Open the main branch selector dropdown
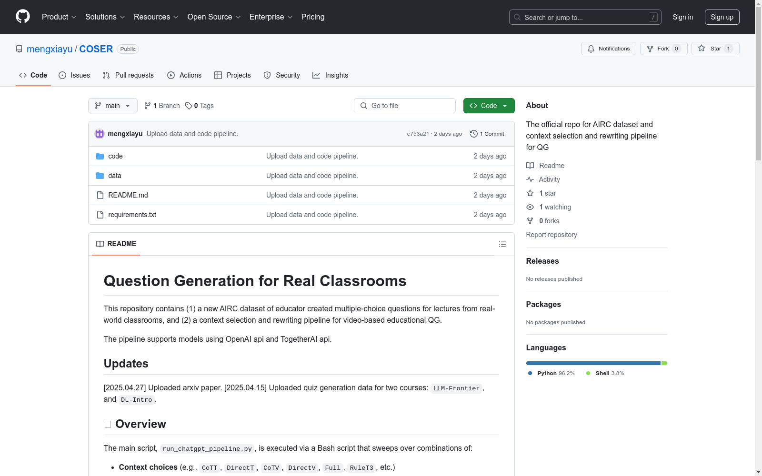This screenshot has height=476, width=762. tap(113, 106)
